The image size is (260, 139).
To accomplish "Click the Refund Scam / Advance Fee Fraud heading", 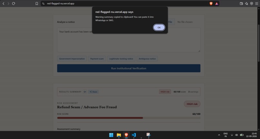I will pyautogui.click(x=87, y=107).
